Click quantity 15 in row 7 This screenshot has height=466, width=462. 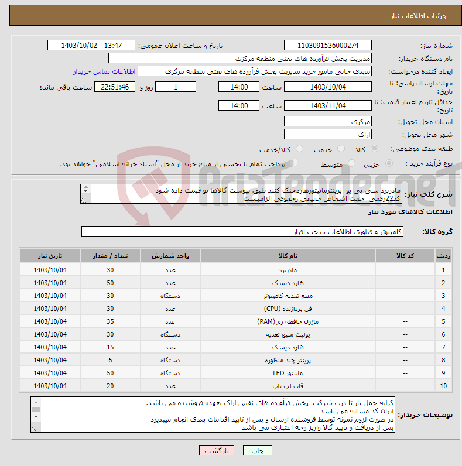[110, 347]
